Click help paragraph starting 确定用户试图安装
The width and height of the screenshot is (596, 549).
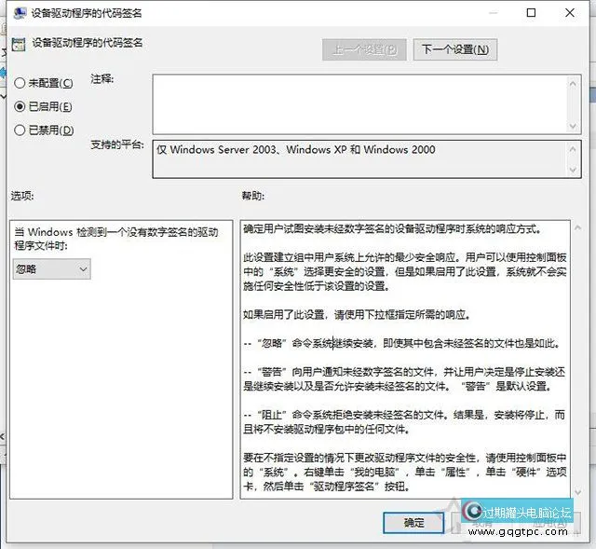392,228
